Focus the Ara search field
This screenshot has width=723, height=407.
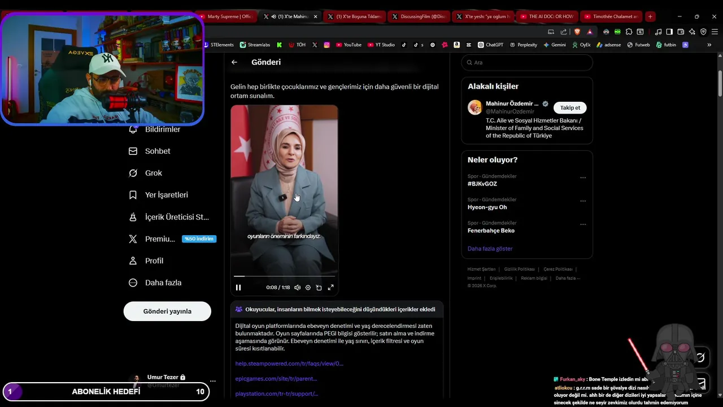click(x=527, y=63)
